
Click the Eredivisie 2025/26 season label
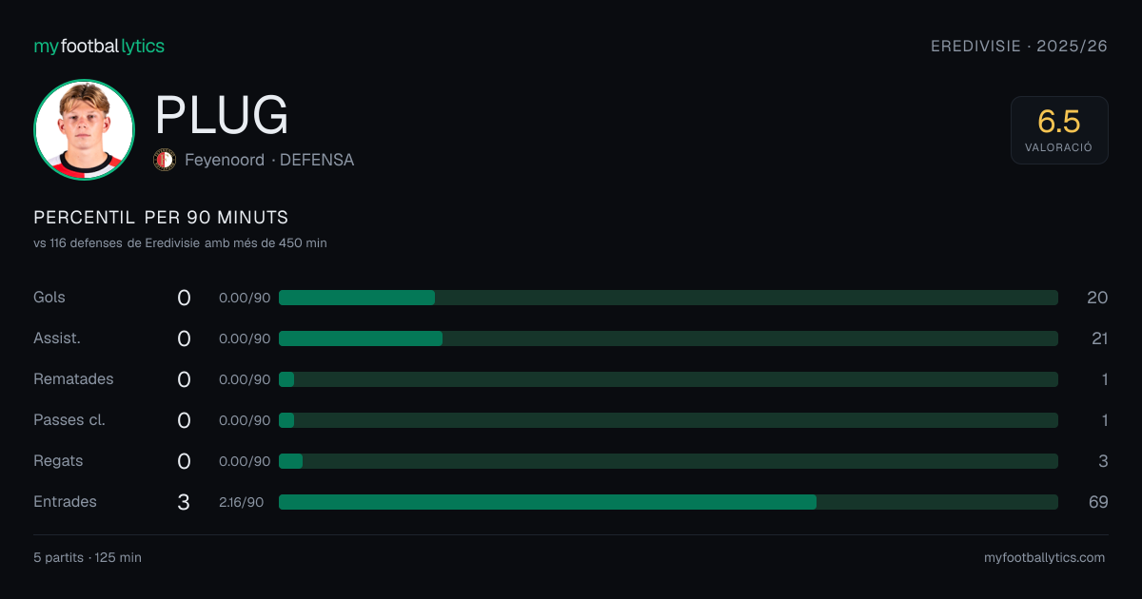point(1019,46)
